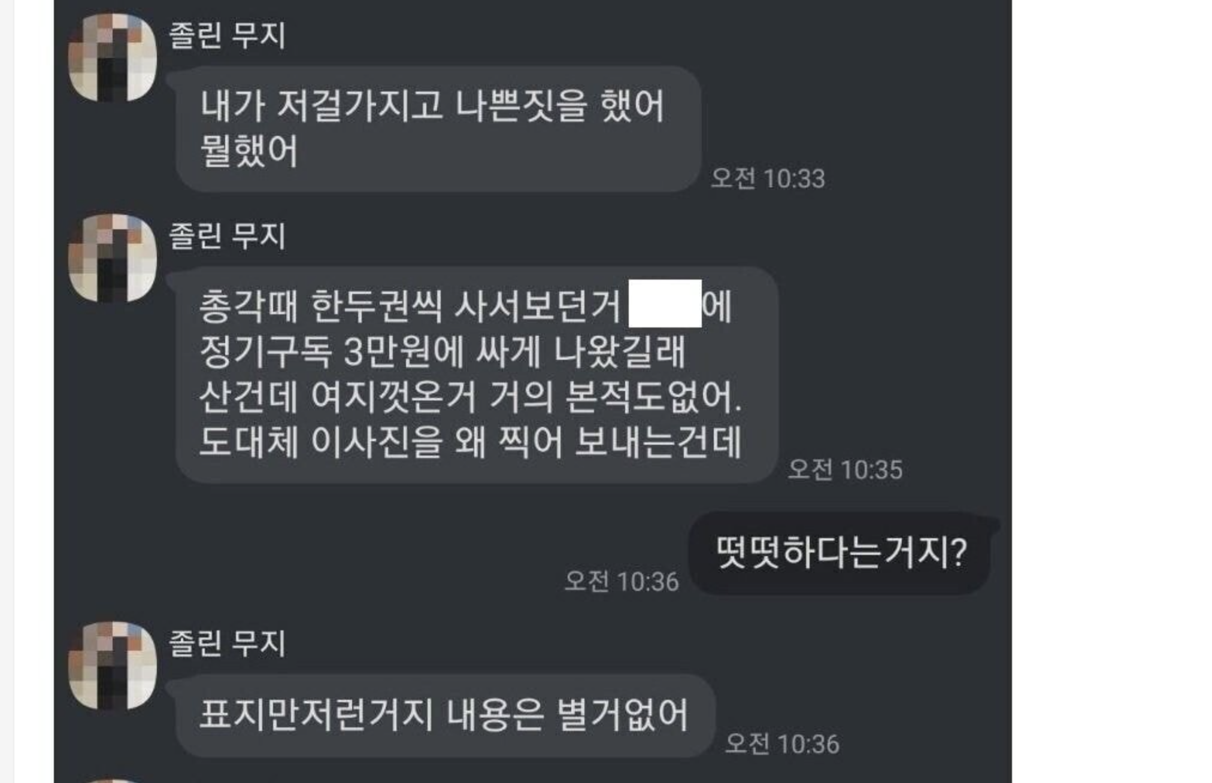The height and width of the screenshot is (783, 1212).
Task: Click the partially visible avatar at the bottom edge
Action: point(113,781)
